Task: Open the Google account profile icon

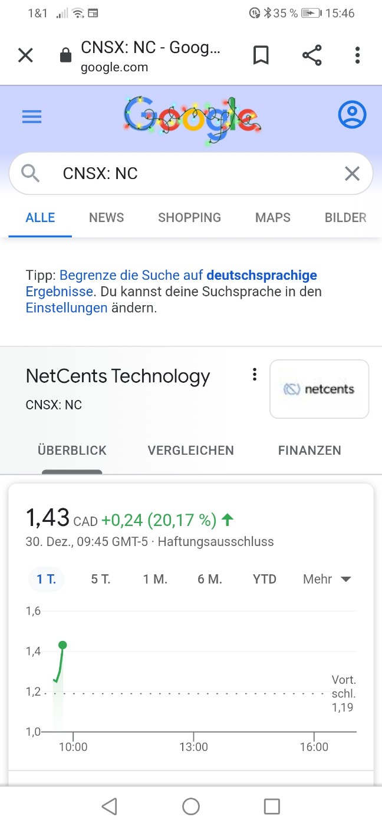Action: point(352,115)
